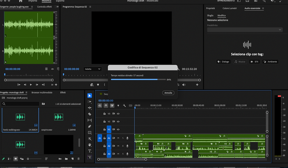Screen dimensions: 288x168
Task: Open Automate to Sequence icon
Action: tap(60, 159)
